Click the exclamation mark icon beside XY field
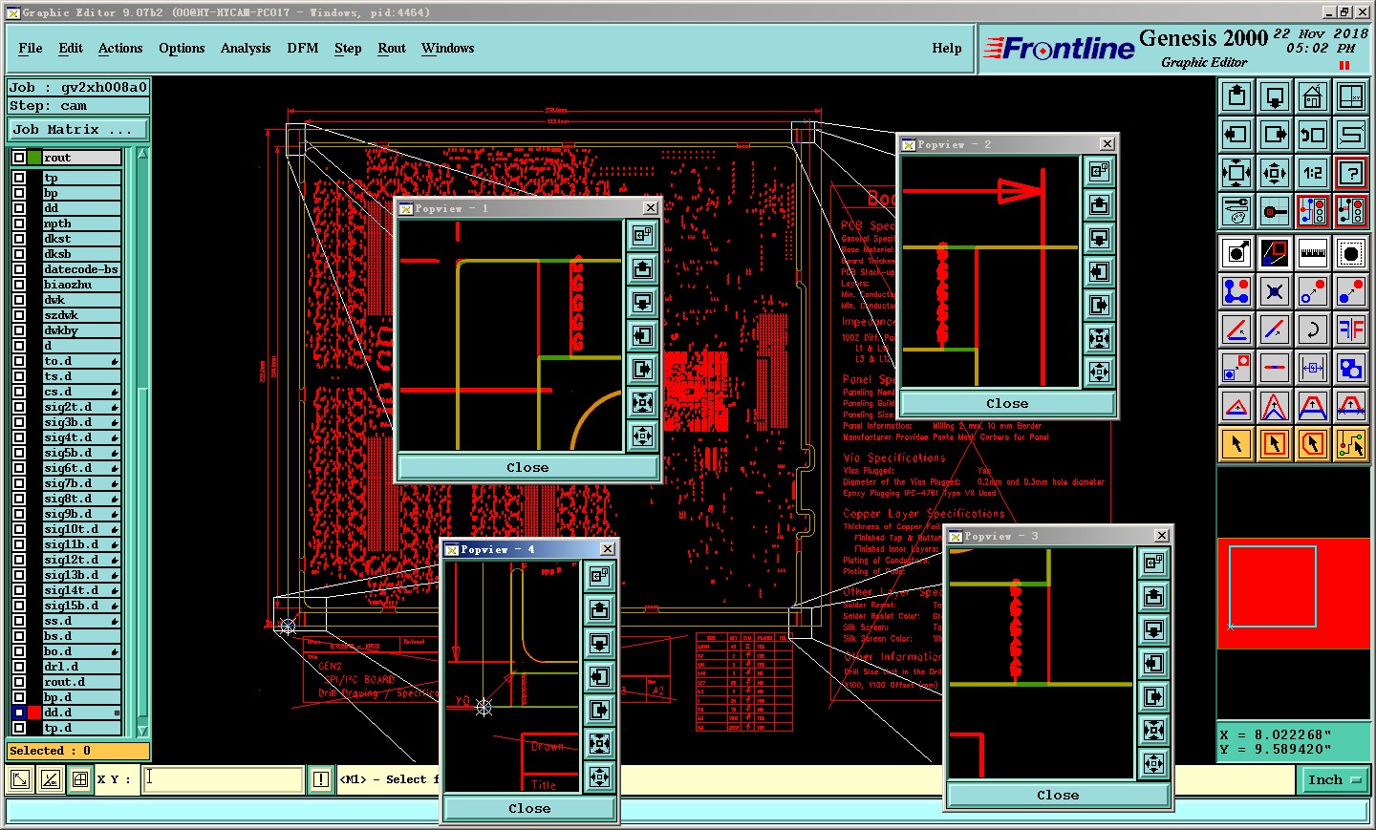 point(321,779)
